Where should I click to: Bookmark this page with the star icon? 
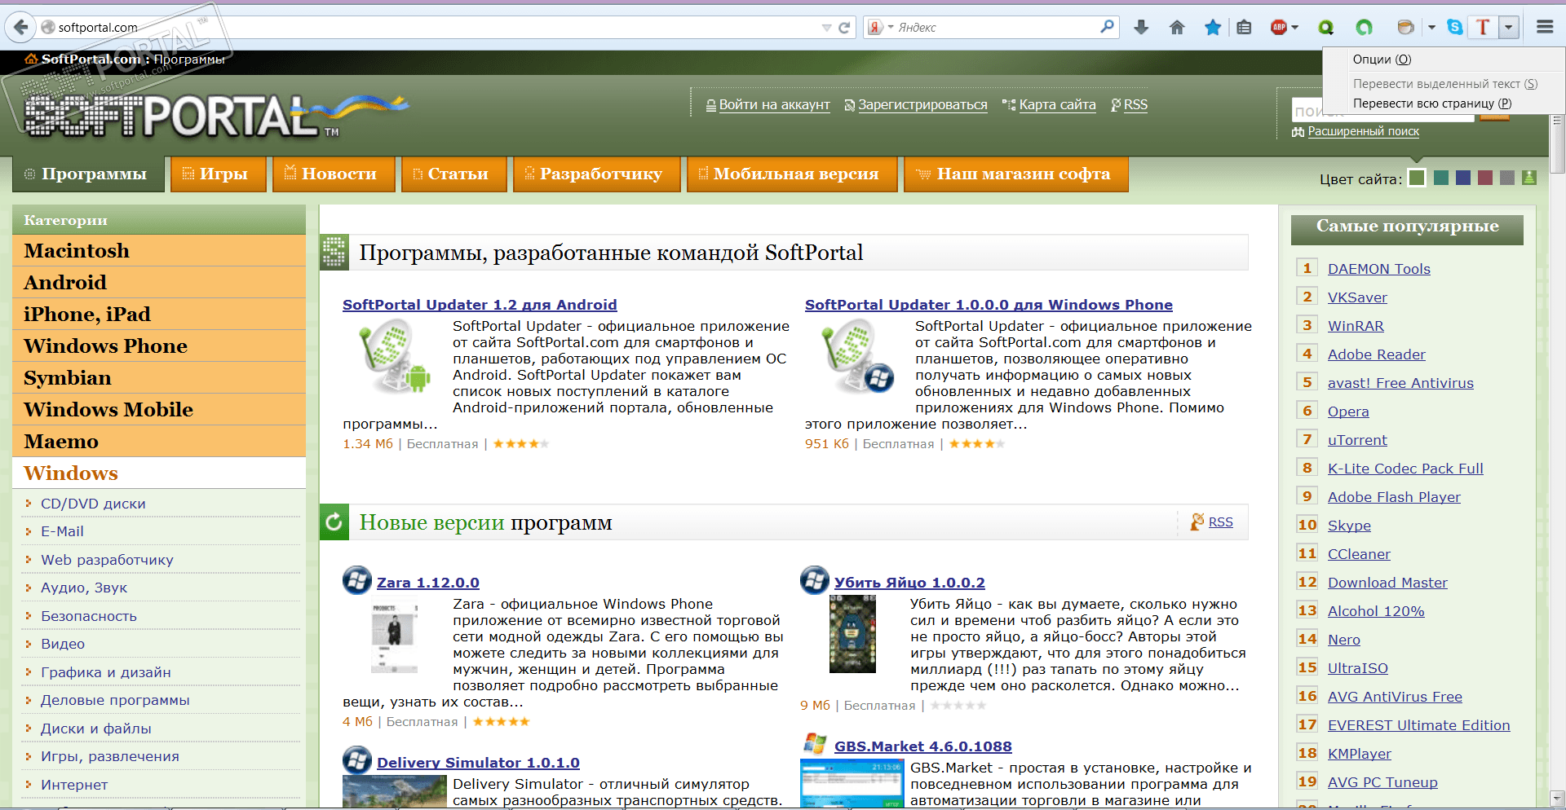1213,27
